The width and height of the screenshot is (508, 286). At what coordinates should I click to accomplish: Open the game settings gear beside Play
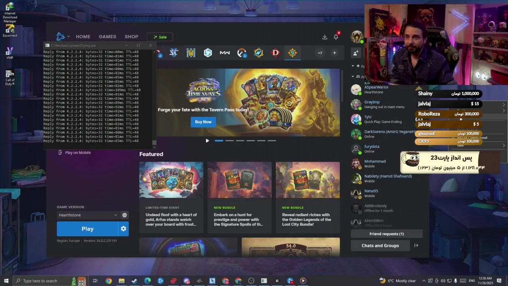(x=123, y=229)
